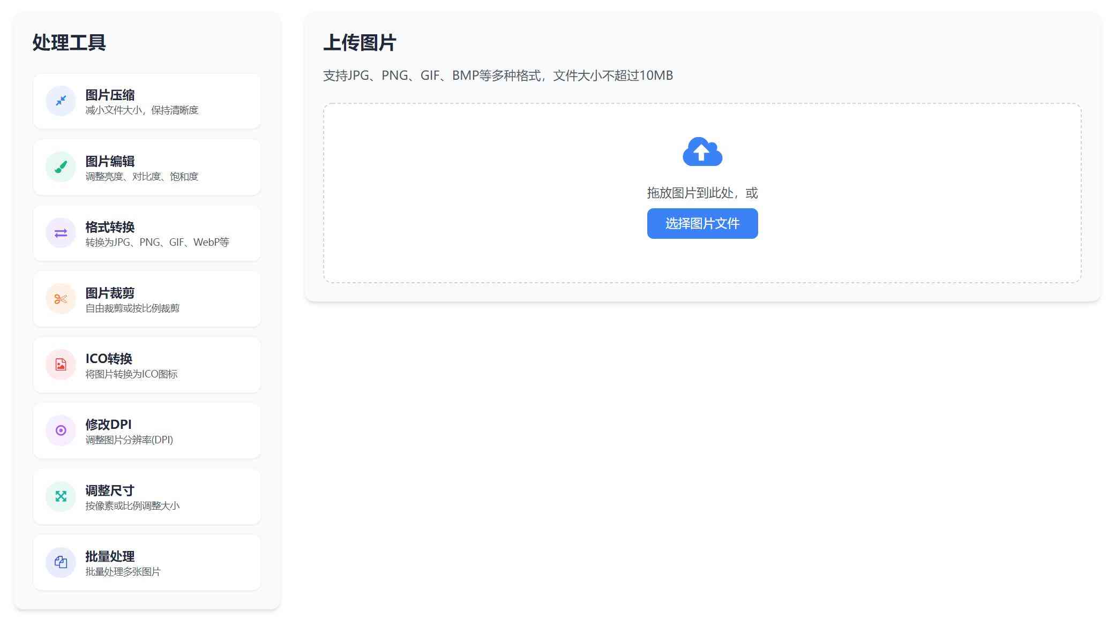Screen dimensions: 1115x627
Task: Click the 转换为JPG、PNG、GIF、WebP等 description
Action: coord(158,243)
